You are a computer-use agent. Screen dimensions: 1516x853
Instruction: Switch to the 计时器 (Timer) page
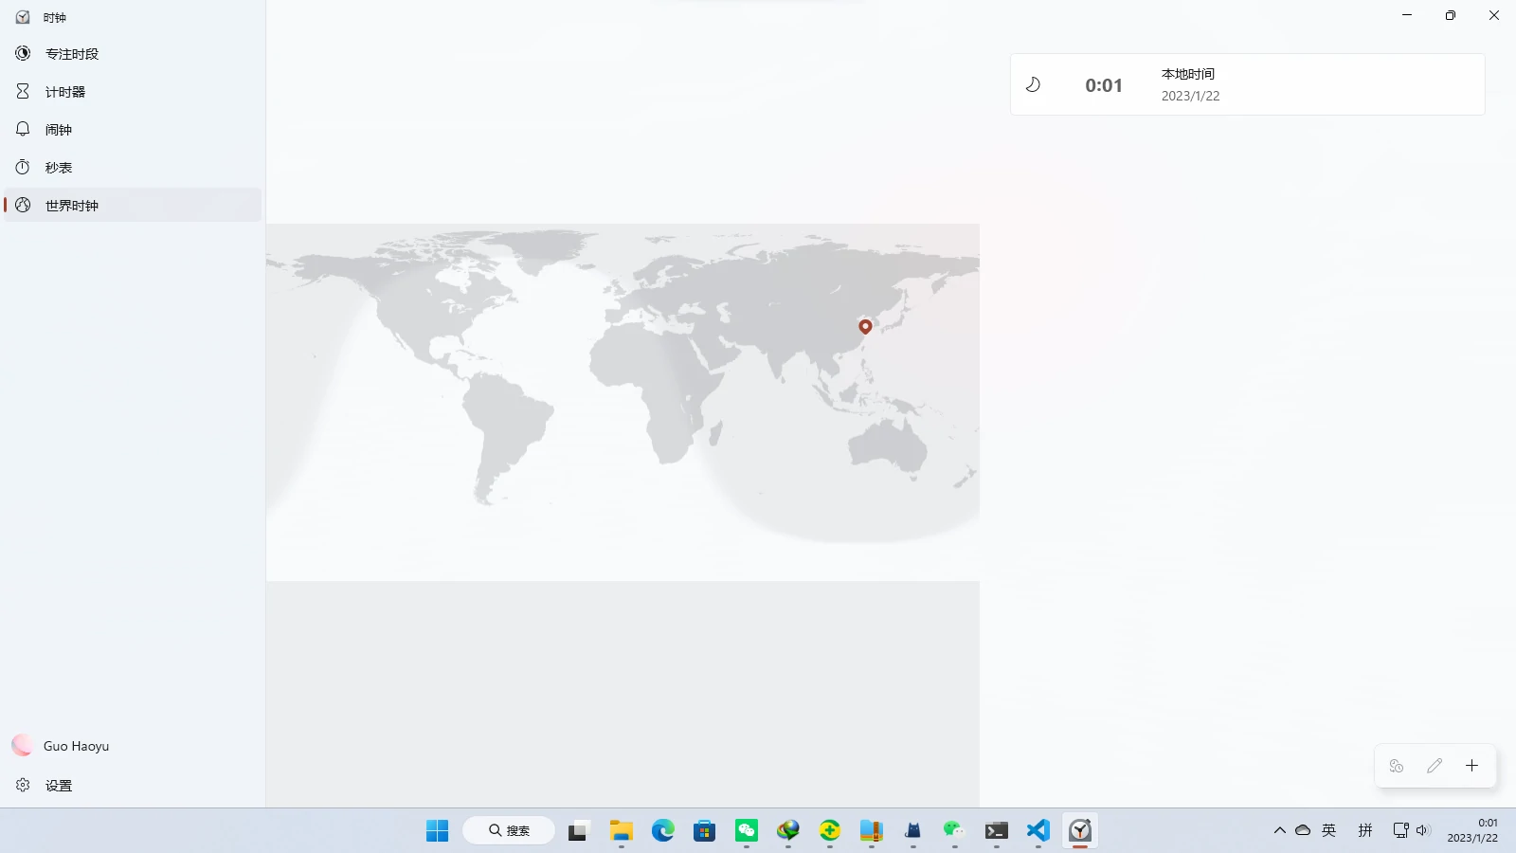click(x=64, y=92)
